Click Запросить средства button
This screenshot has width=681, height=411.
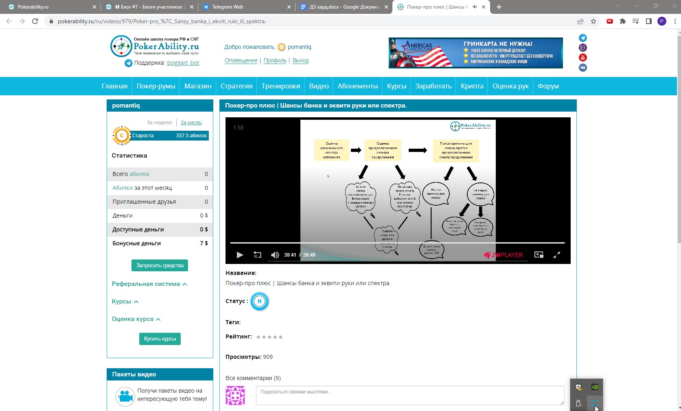[x=160, y=265]
